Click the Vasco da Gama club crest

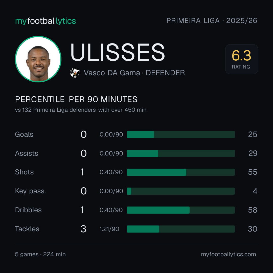75,73
